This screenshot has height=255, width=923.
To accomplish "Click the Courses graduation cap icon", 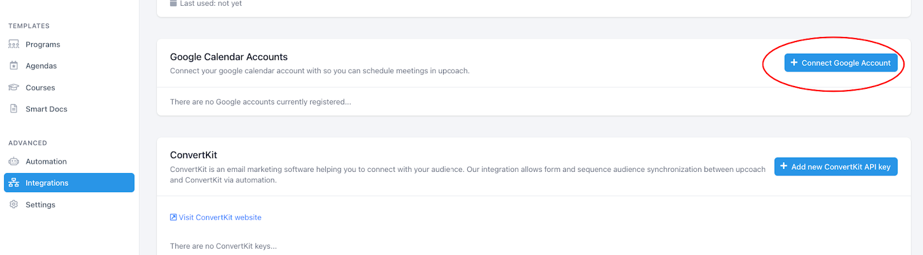I will tap(14, 88).
